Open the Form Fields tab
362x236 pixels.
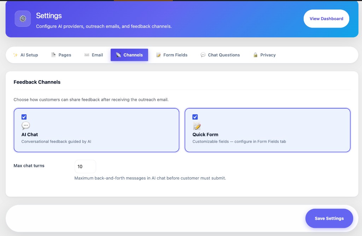pos(172,55)
